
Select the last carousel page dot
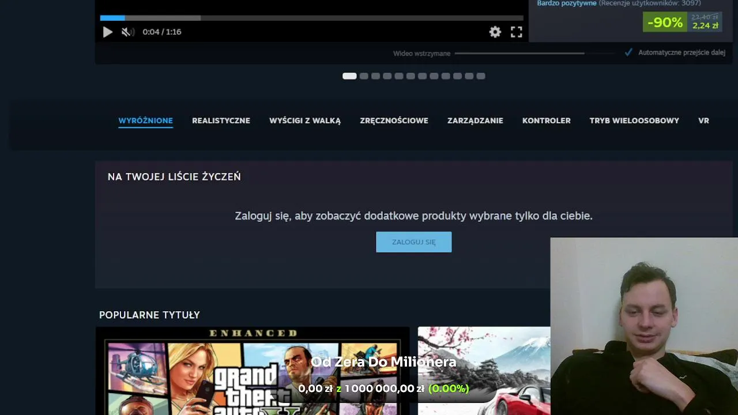pos(481,76)
